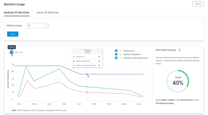208x115 pixels.
Task: Click the Machines On teal legend line
Action: point(121,51)
